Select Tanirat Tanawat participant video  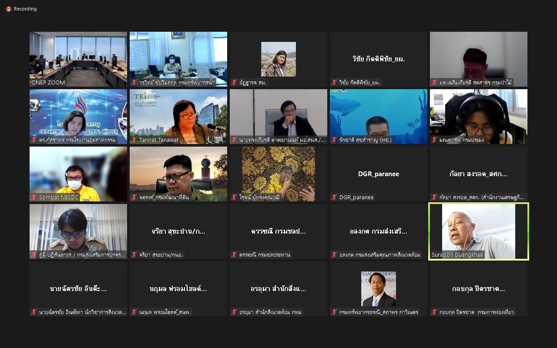178,115
